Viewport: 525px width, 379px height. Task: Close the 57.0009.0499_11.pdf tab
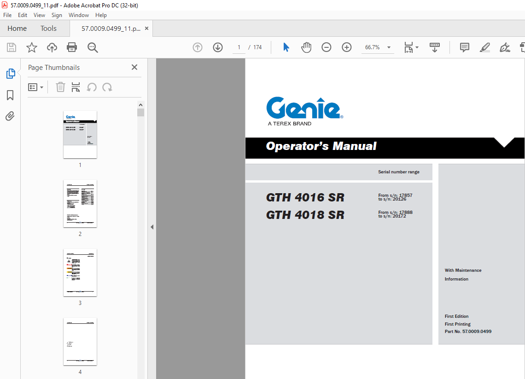pos(146,29)
